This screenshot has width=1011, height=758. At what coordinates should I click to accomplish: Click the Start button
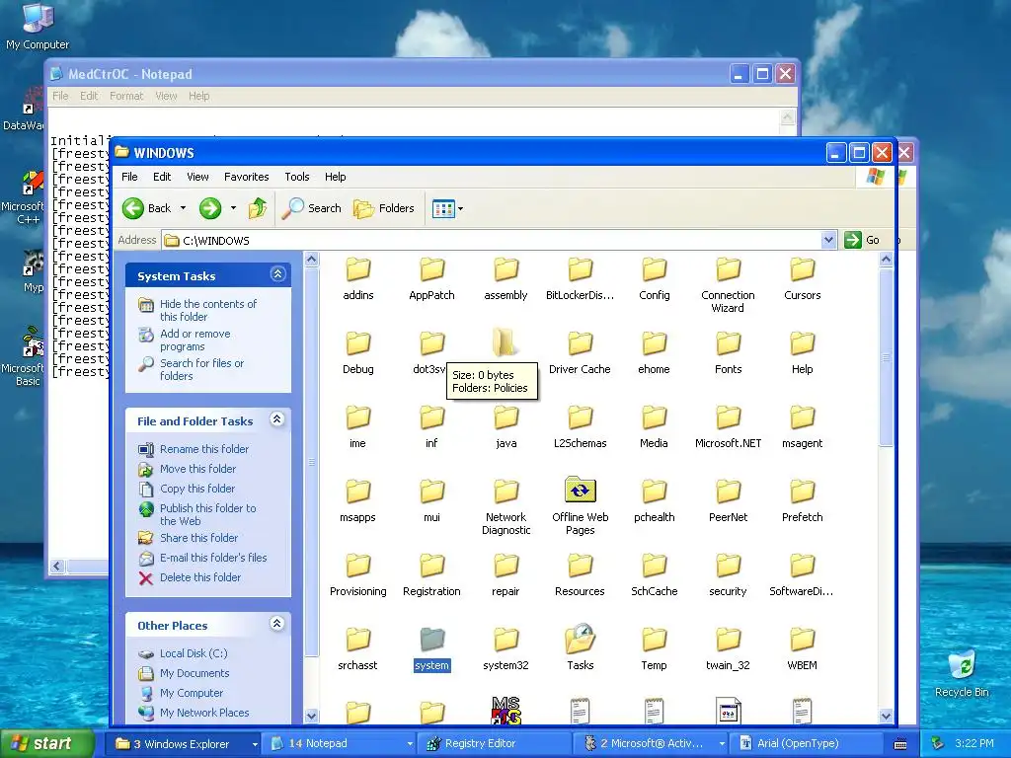click(45, 744)
